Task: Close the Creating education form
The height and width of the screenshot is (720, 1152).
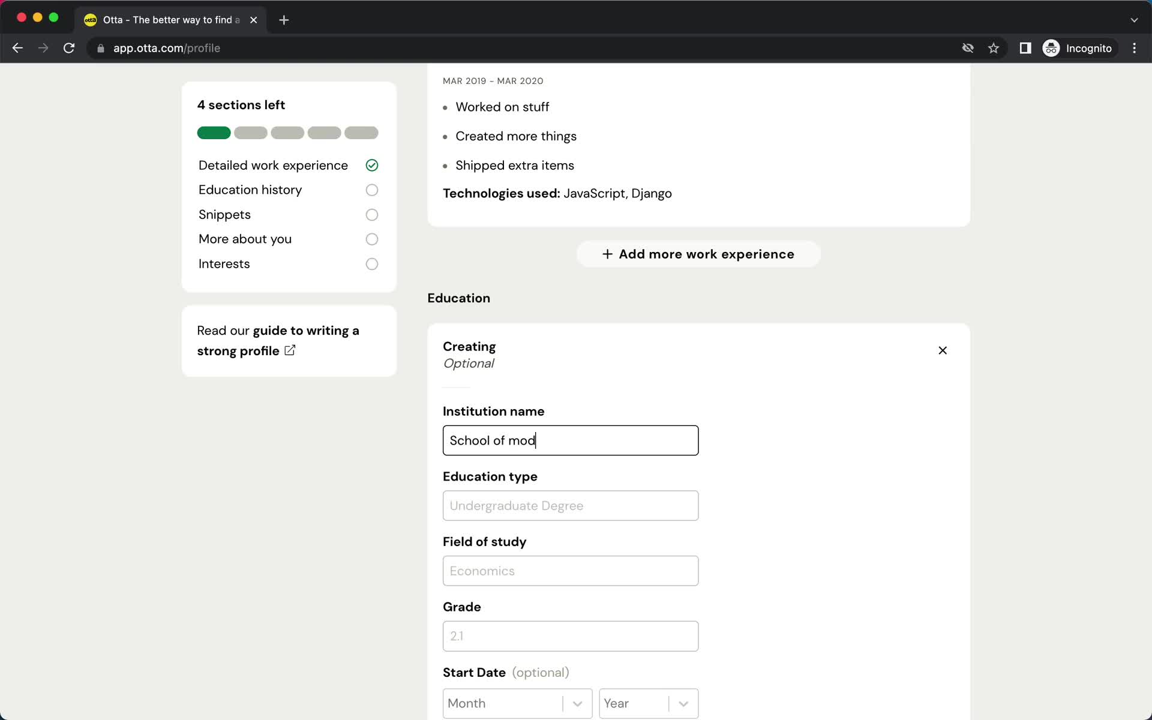Action: click(x=943, y=350)
